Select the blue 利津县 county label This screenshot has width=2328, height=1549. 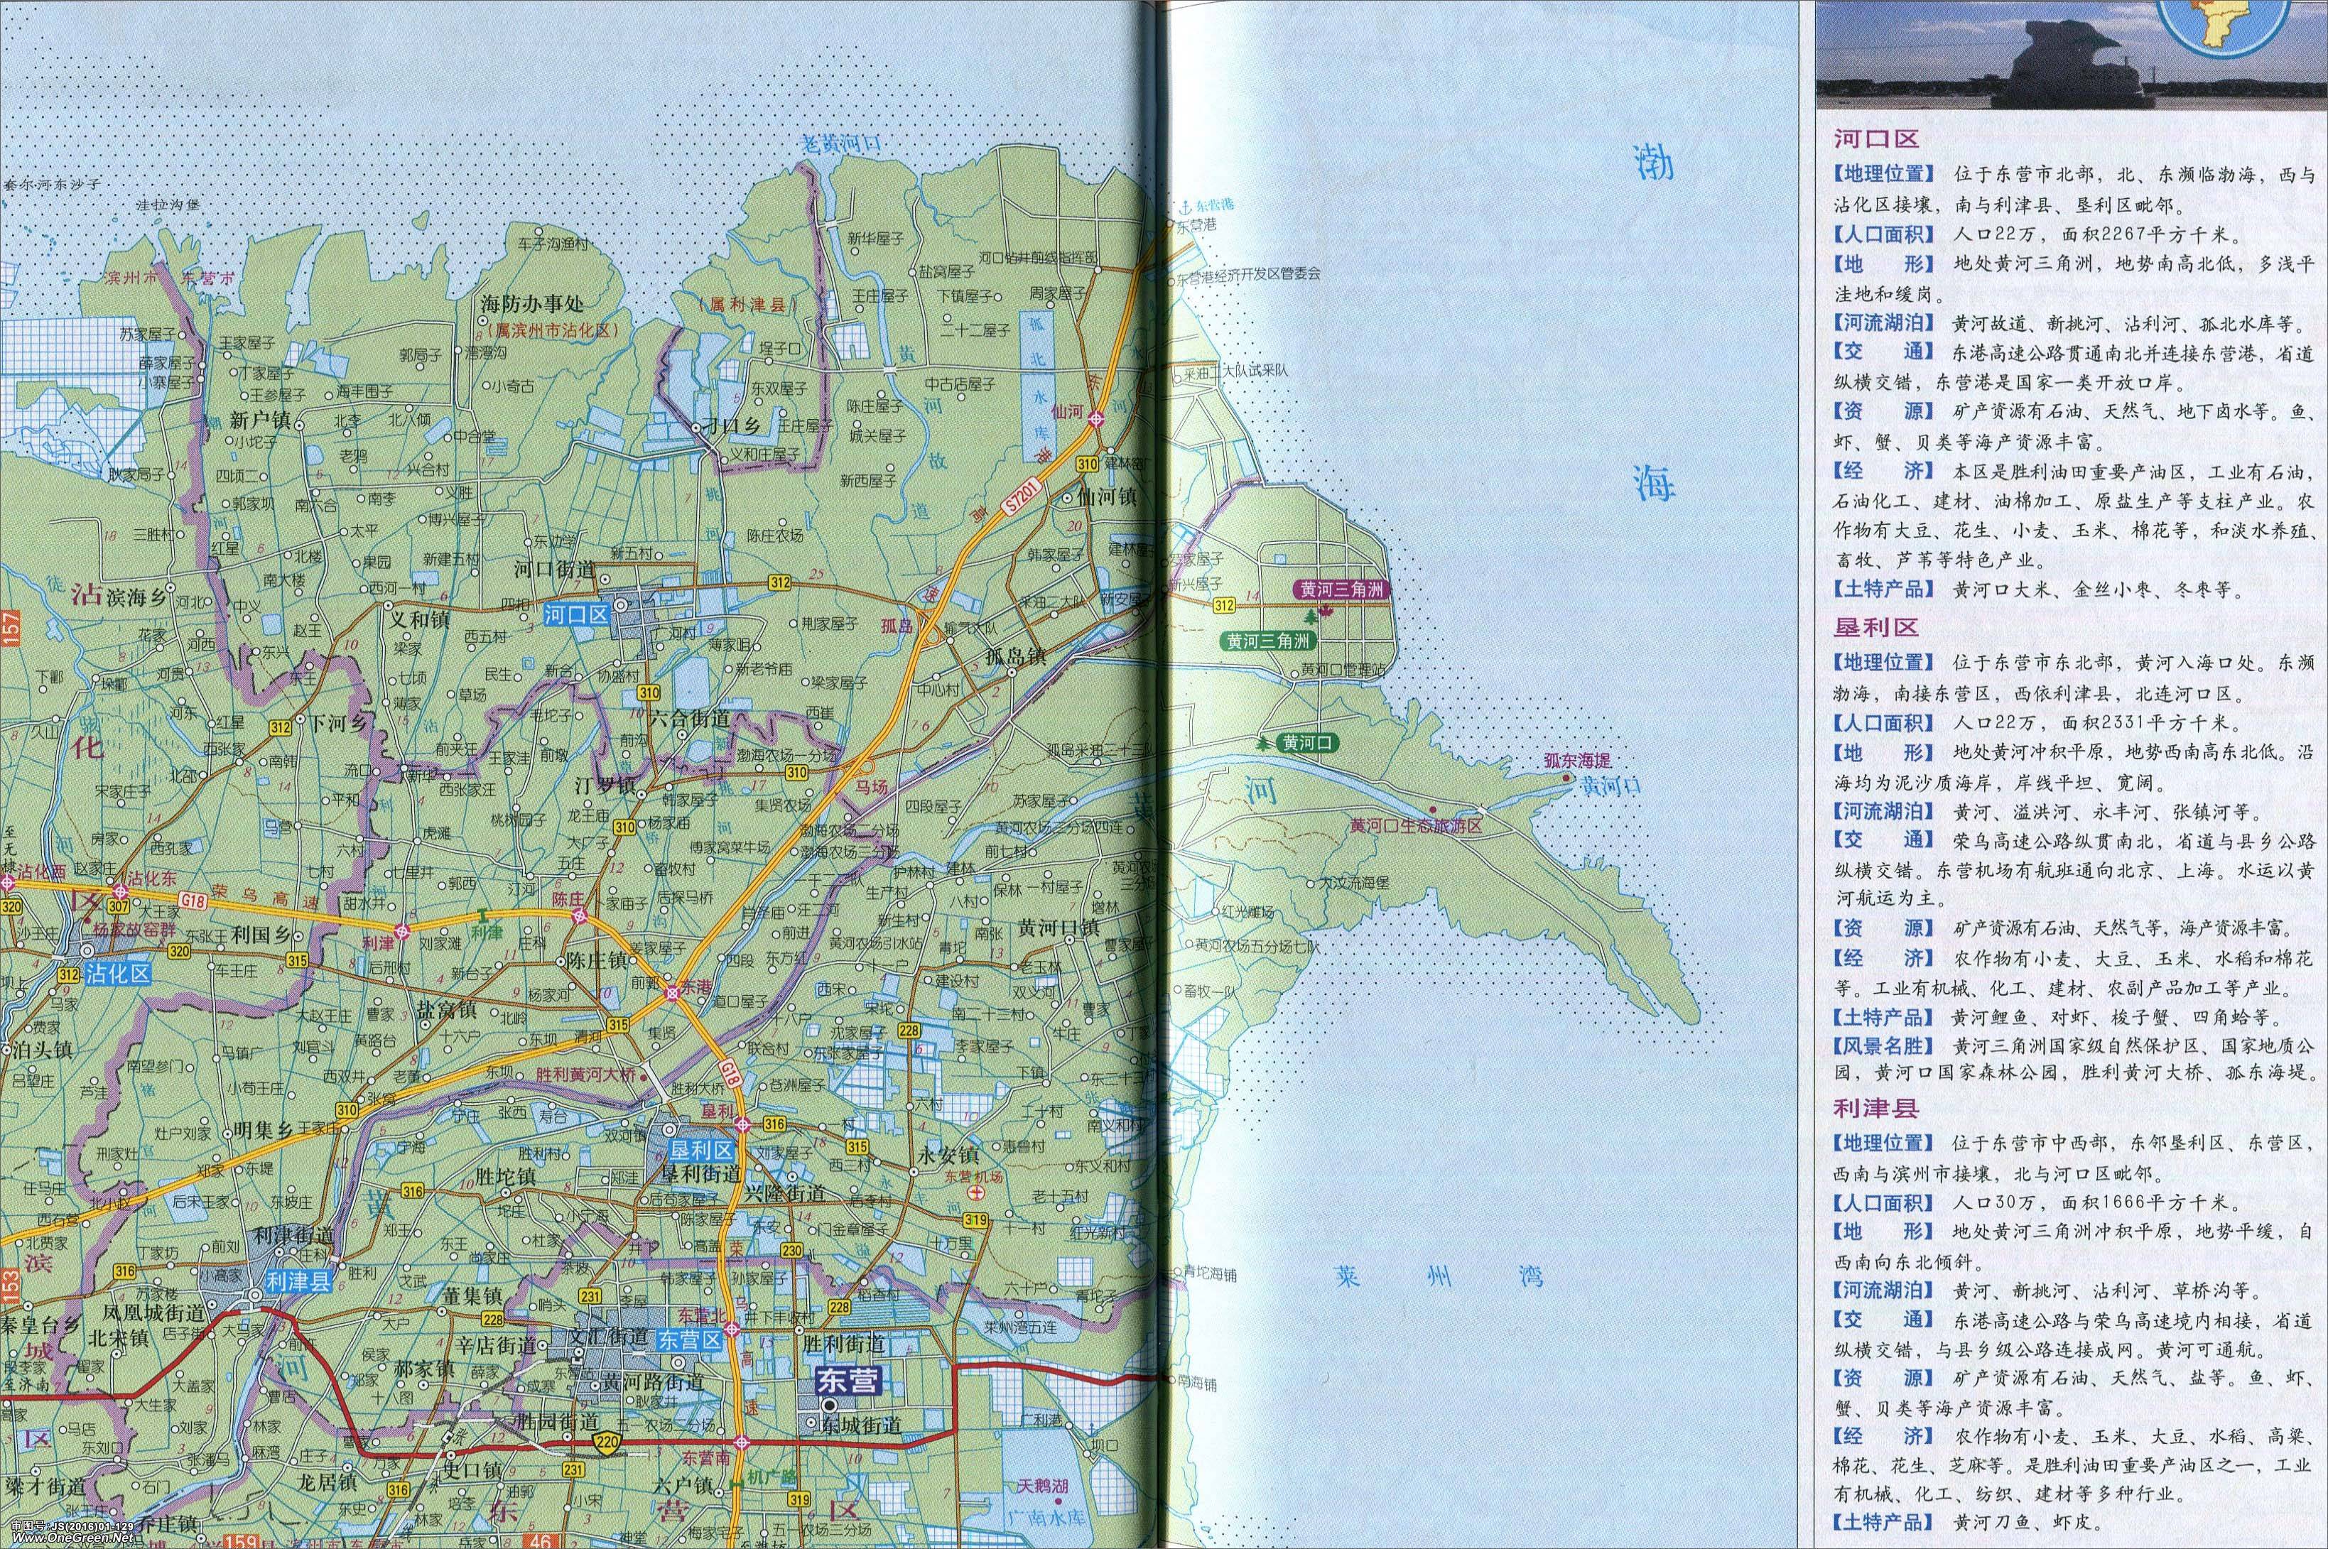pos(298,1282)
